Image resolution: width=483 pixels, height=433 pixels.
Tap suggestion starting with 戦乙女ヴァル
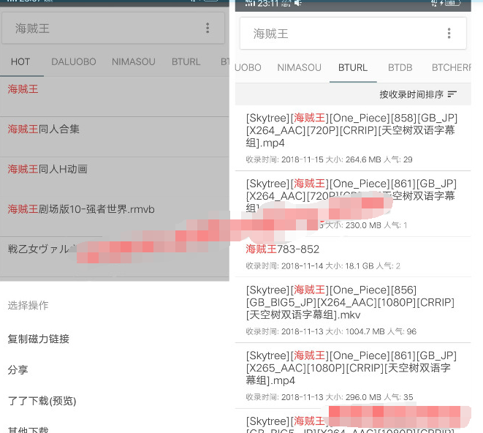pos(114,257)
